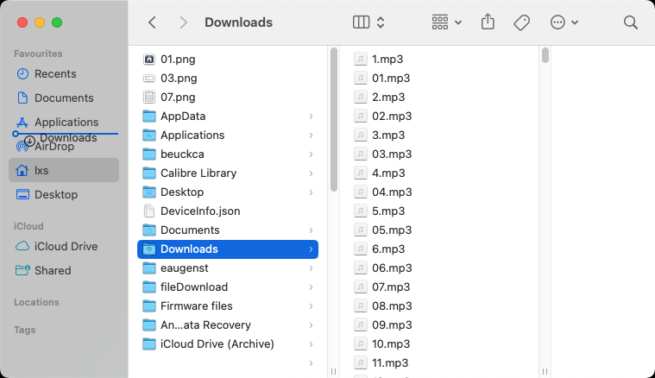Select the Downloads folder row
Image resolution: width=655 pixels, height=378 pixels.
click(x=228, y=249)
